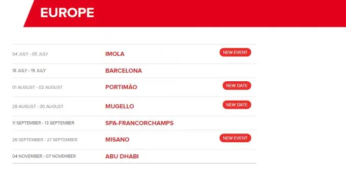
Task: Open the PORTIMÃO event link
Action: pyautogui.click(x=121, y=87)
